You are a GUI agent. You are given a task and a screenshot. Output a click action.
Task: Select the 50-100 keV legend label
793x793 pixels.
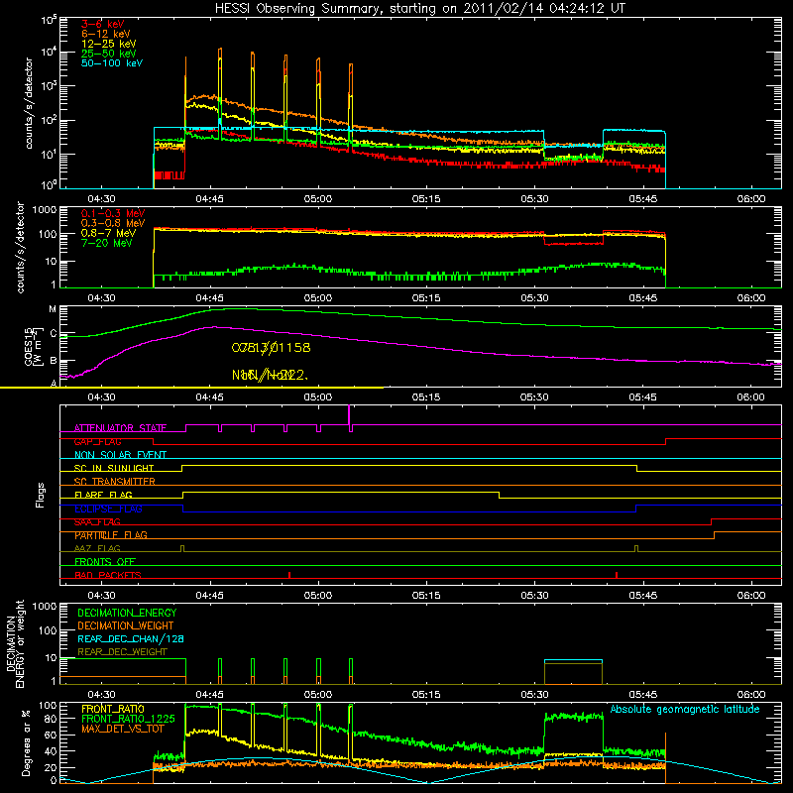tap(112, 63)
